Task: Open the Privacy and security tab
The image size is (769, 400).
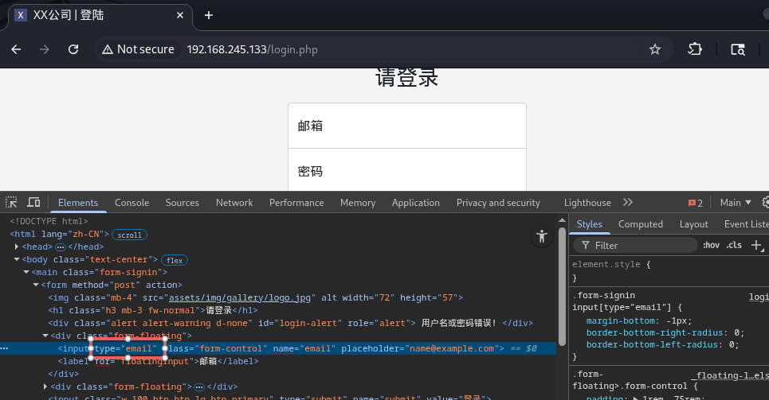Action: [498, 203]
